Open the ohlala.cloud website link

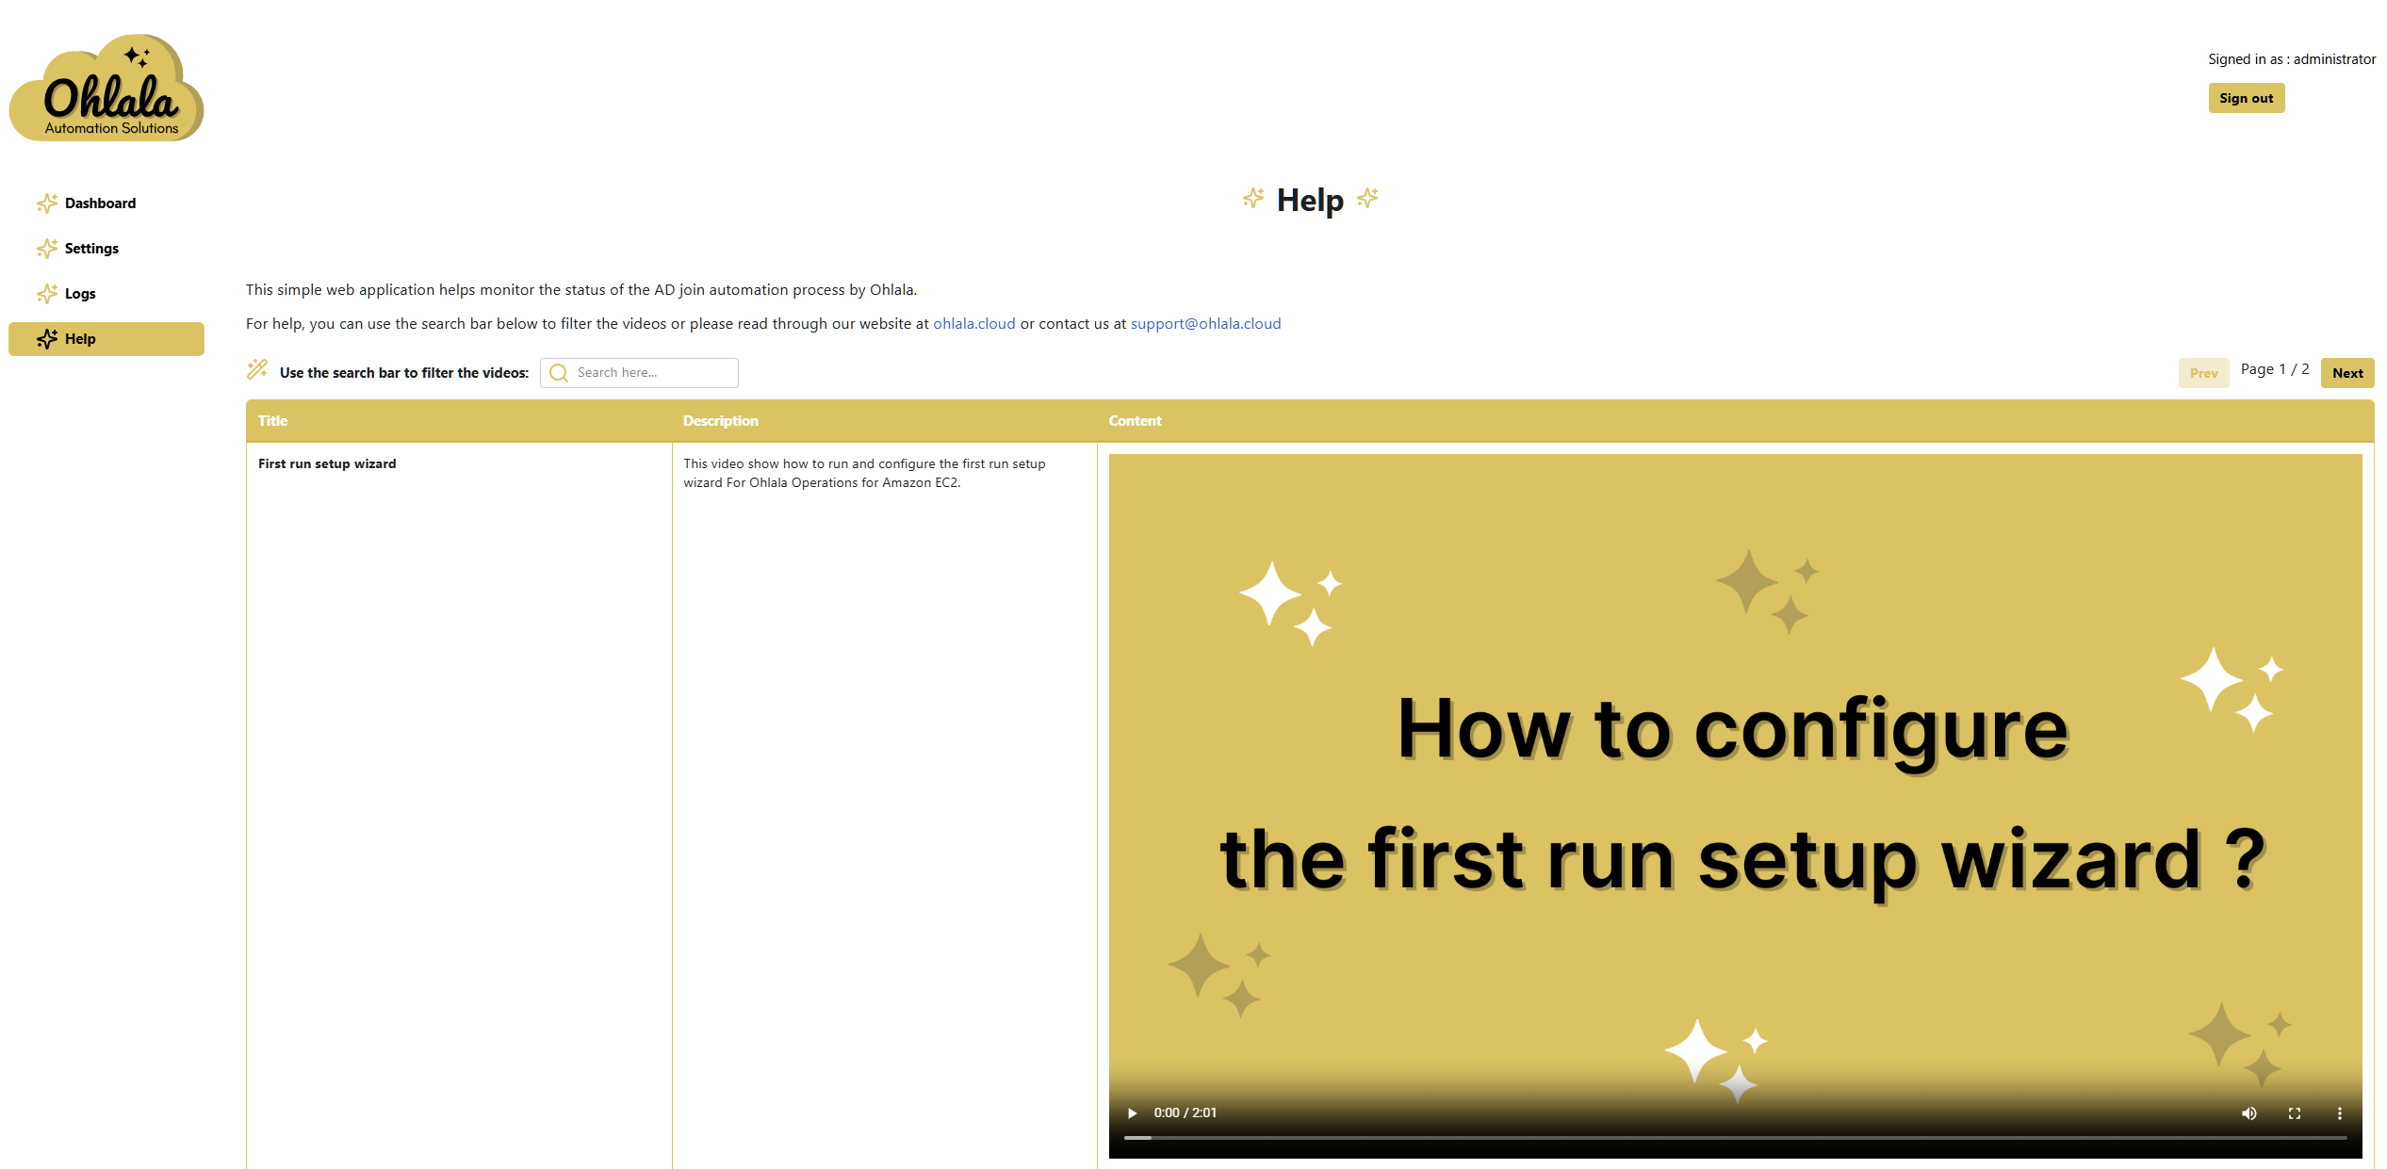pyautogui.click(x=973, y=324)
